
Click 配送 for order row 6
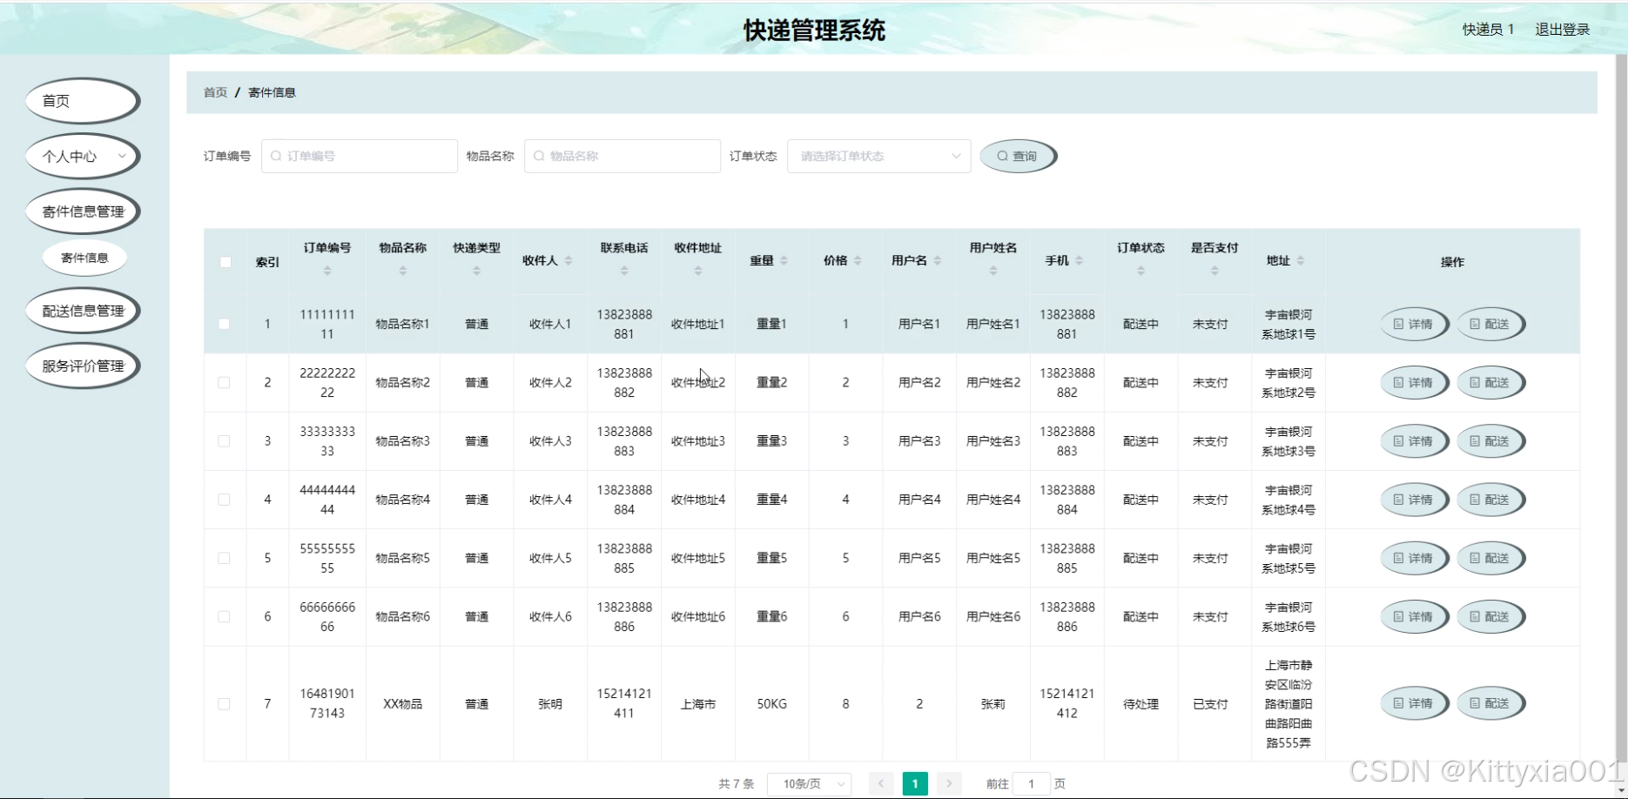click(x=1490, y=616)
